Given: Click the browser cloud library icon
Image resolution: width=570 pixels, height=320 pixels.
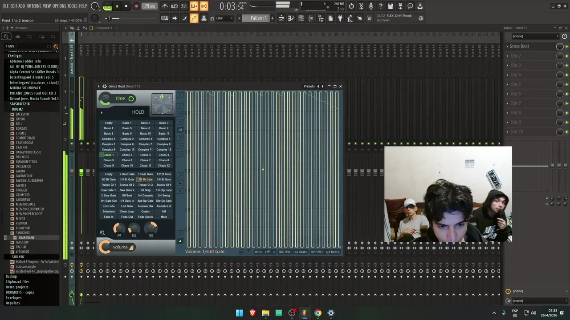Looking at the screenshot, I should 17,36.
